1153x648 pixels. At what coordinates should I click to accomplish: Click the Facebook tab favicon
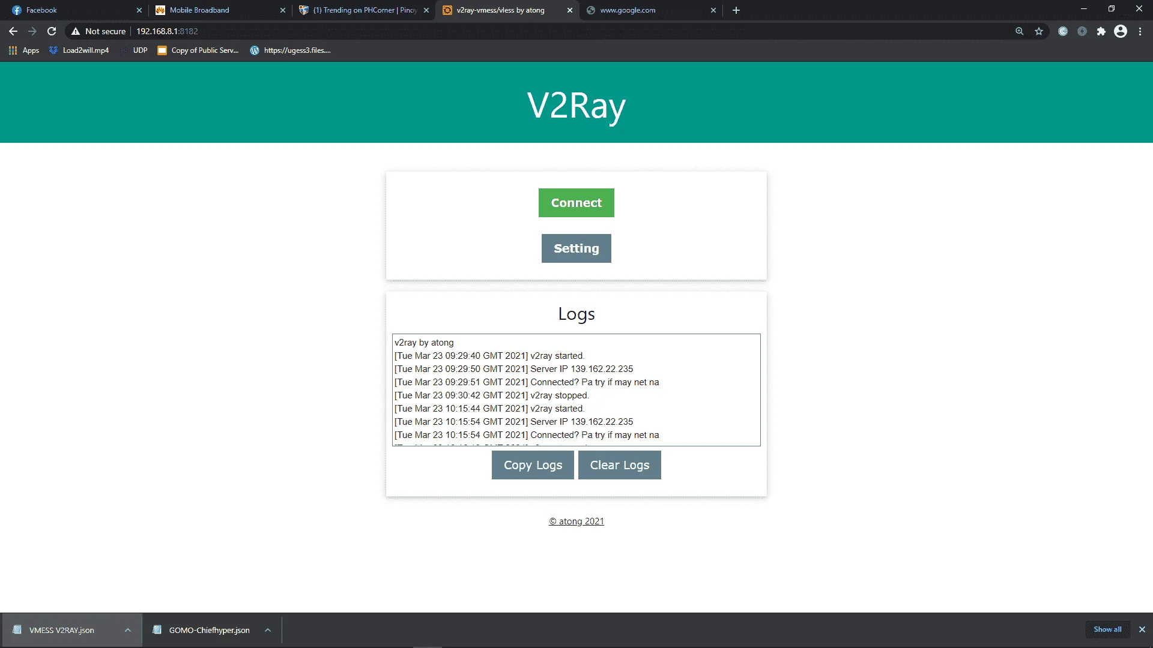tap(17, 10)
